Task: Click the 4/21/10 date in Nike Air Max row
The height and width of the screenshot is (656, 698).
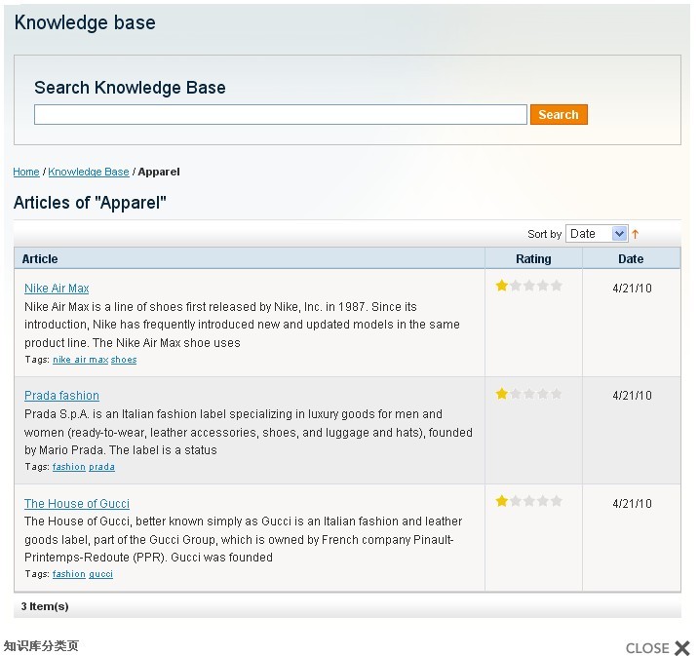Action: (x=632, y=289)
